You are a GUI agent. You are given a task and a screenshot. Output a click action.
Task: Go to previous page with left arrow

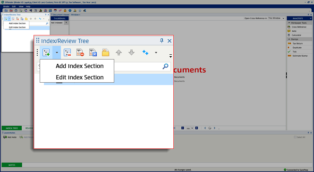205,128
